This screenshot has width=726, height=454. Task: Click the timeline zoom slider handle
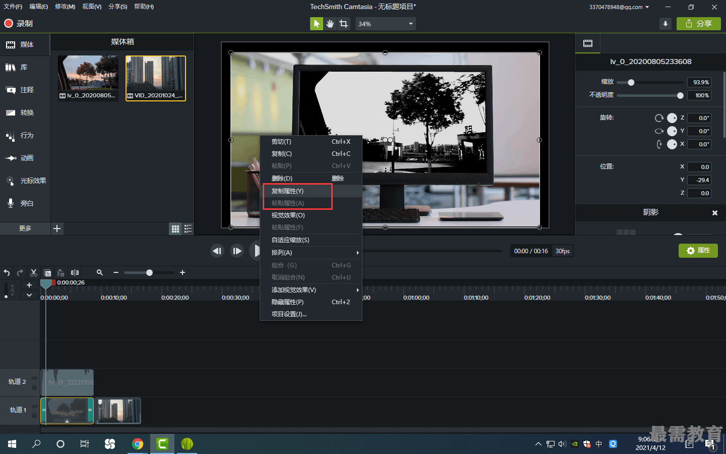(x=149, y=272)
